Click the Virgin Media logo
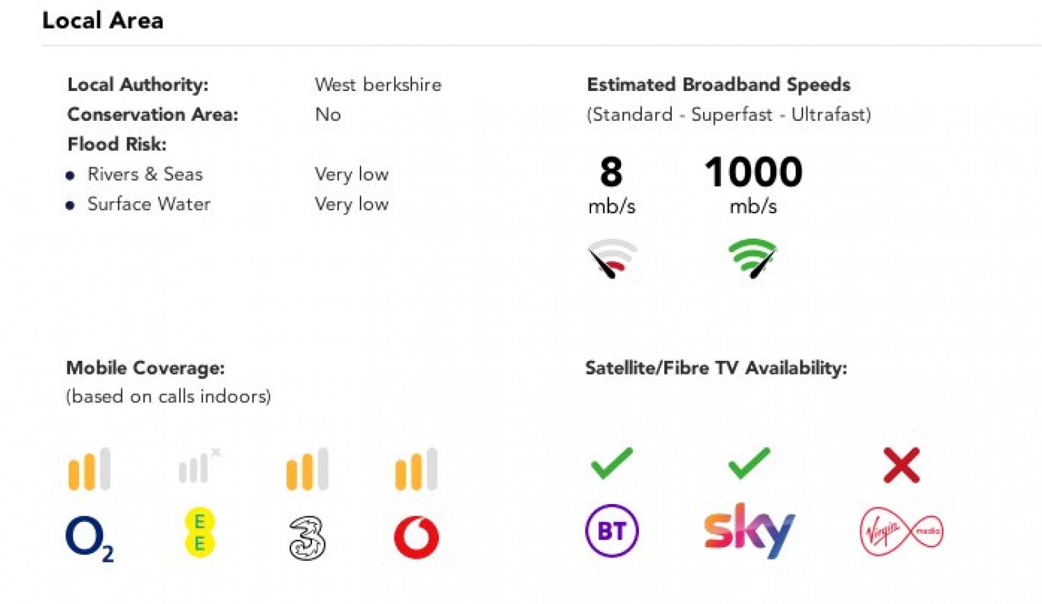The height and width of the screenshot is (604, 1042). (x=901, y=532)
